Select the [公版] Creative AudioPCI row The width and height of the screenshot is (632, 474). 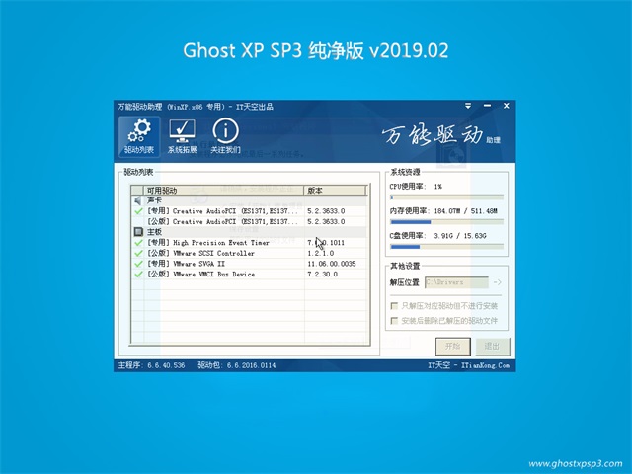(249, 221)
